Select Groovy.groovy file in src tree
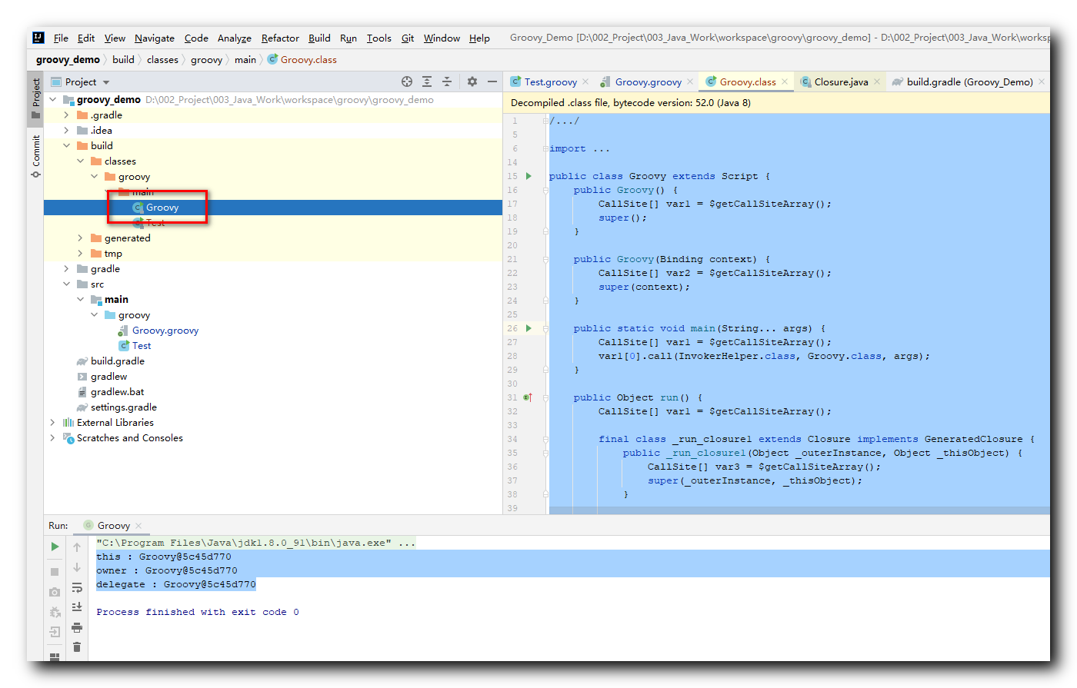Image resolution: width=1077 pixels, height=688 pixels. point(165,330)
